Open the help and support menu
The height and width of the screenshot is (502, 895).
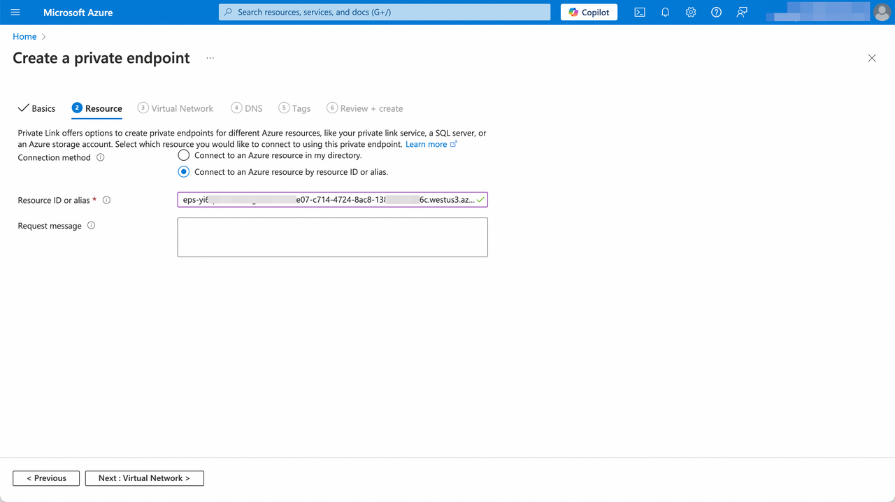tap(715, 12)
